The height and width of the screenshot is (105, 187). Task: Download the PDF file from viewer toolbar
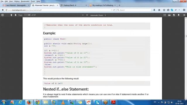click(174, 15)
